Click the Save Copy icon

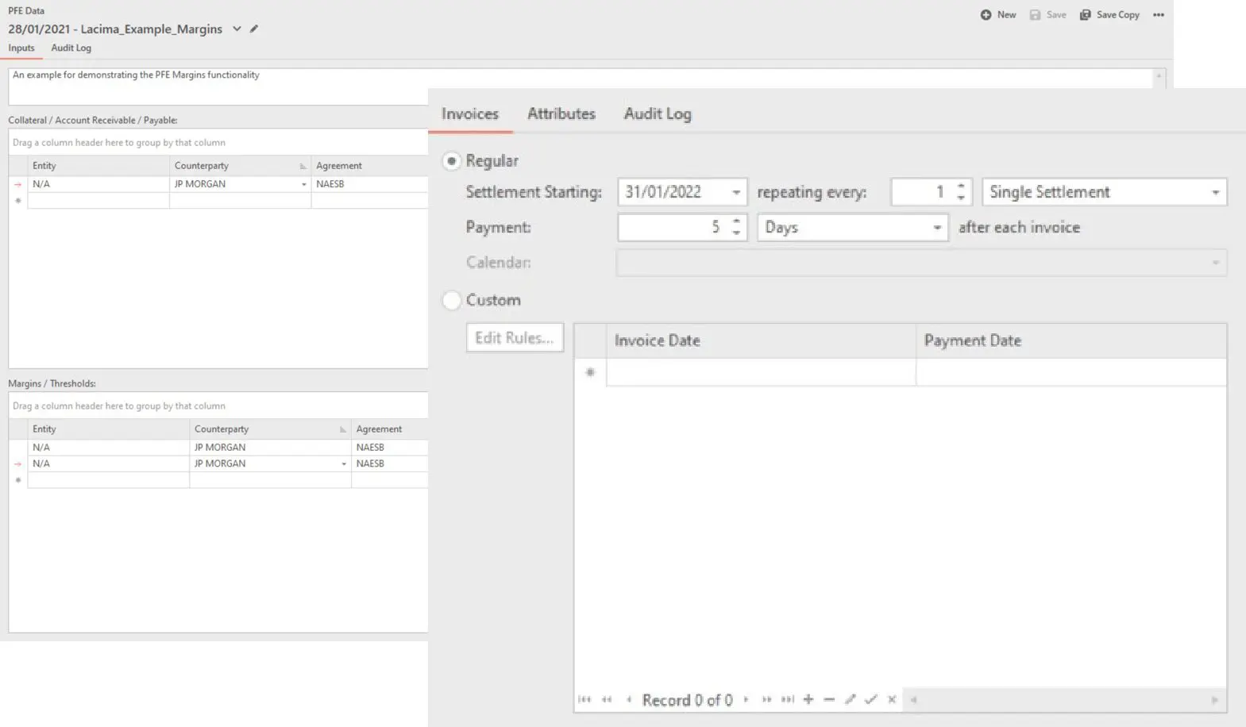pyautogui.click(x=1085, y=15)
